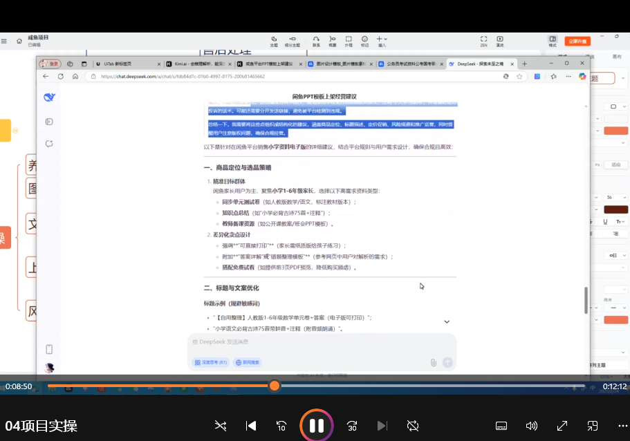Open the font size 36 dropdown
The image size is (630, 441).
pos(615,197)
